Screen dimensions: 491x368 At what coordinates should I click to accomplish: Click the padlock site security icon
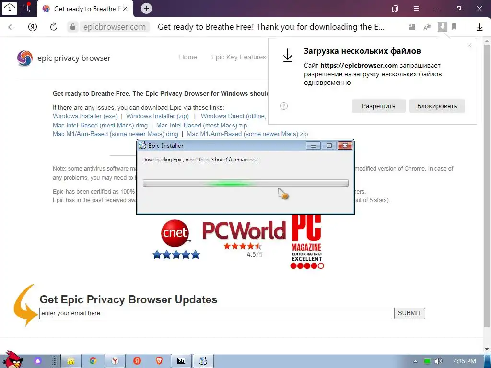[73, 27]
